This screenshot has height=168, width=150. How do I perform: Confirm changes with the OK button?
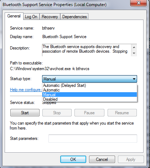(x=73, y=159)
